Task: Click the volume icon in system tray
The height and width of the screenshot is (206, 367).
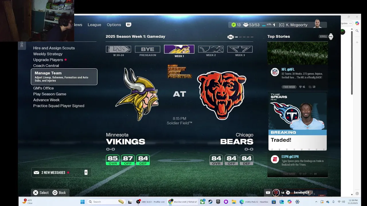Action: (x=343, y=202)
